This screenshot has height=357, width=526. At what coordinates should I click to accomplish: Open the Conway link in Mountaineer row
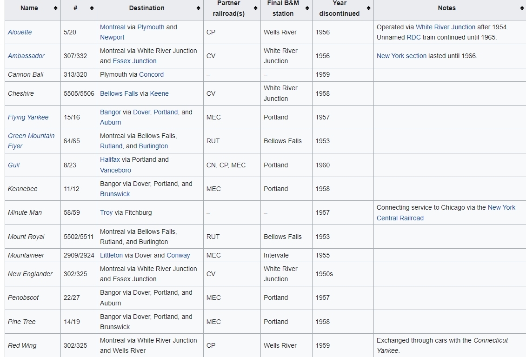coord(178,255)
